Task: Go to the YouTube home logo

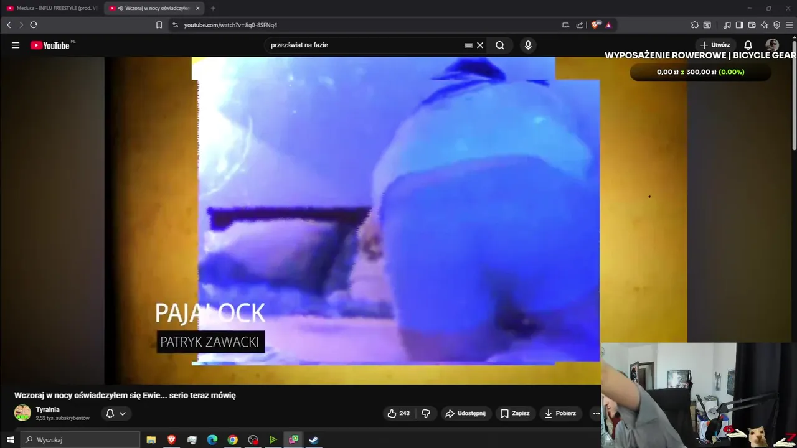Action: [50, 45]
